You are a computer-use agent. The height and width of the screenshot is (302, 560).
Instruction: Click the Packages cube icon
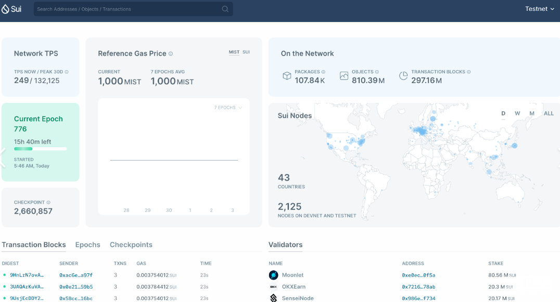pos(287,76)
